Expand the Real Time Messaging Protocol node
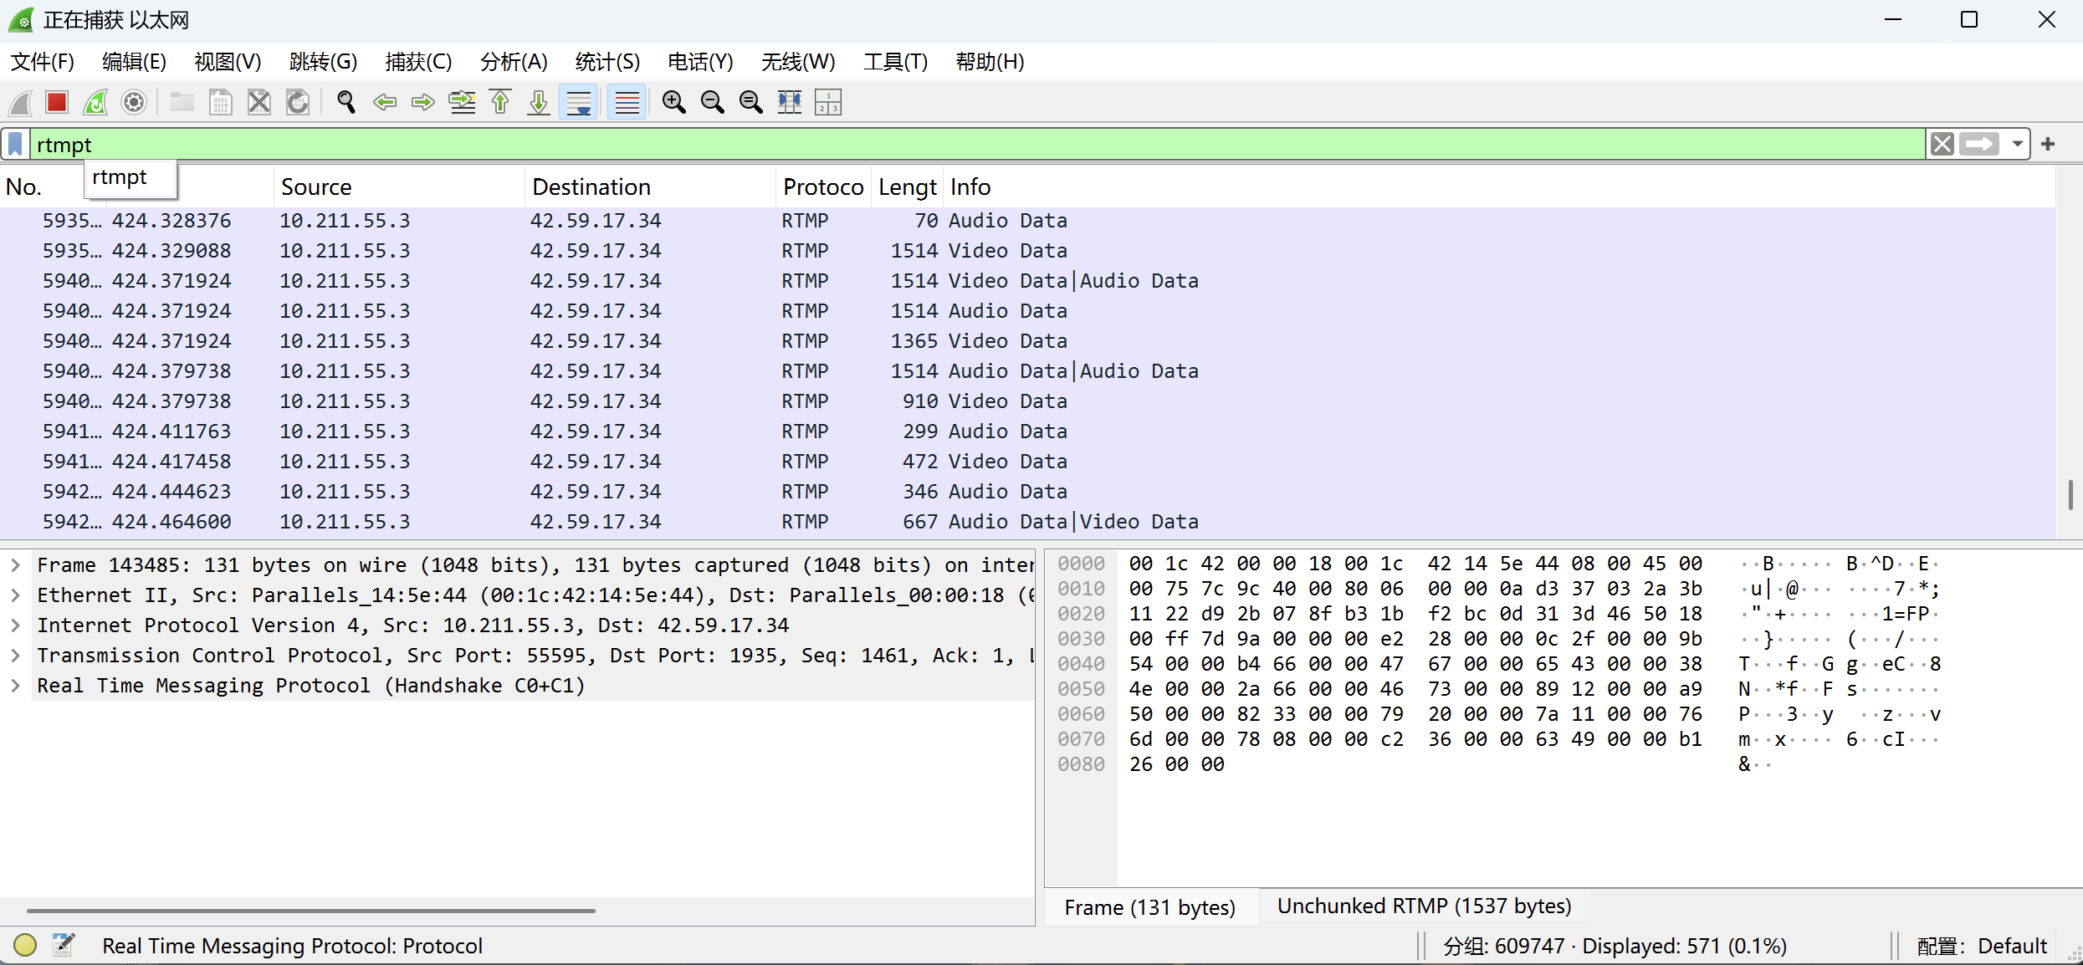The image size is (2083, 965). (x=15, y=686)
